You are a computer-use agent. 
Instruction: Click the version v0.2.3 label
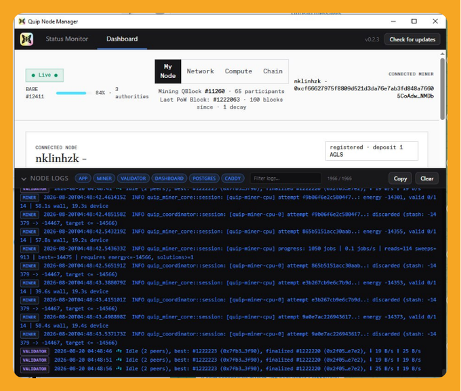point(372,39)
